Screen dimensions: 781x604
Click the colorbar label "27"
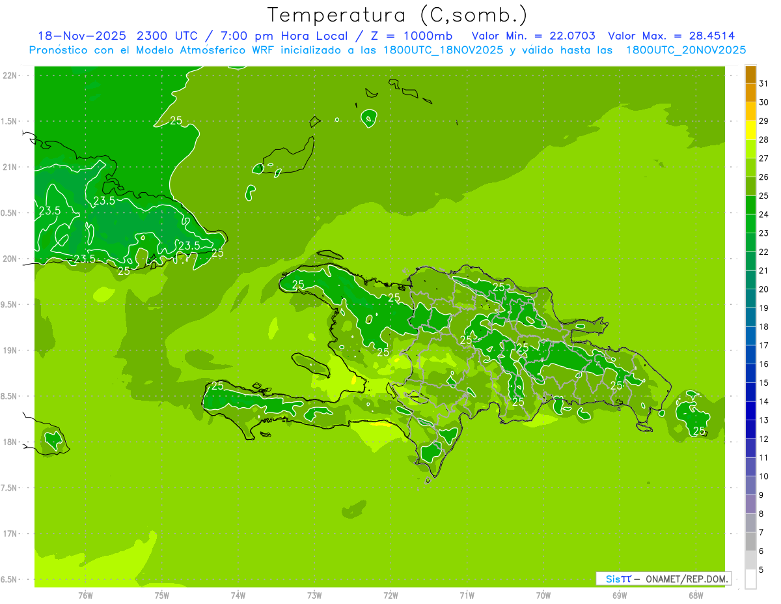coord(763,158)
